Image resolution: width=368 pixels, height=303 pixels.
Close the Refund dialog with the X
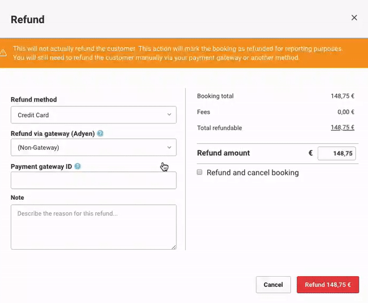(354, 18)
